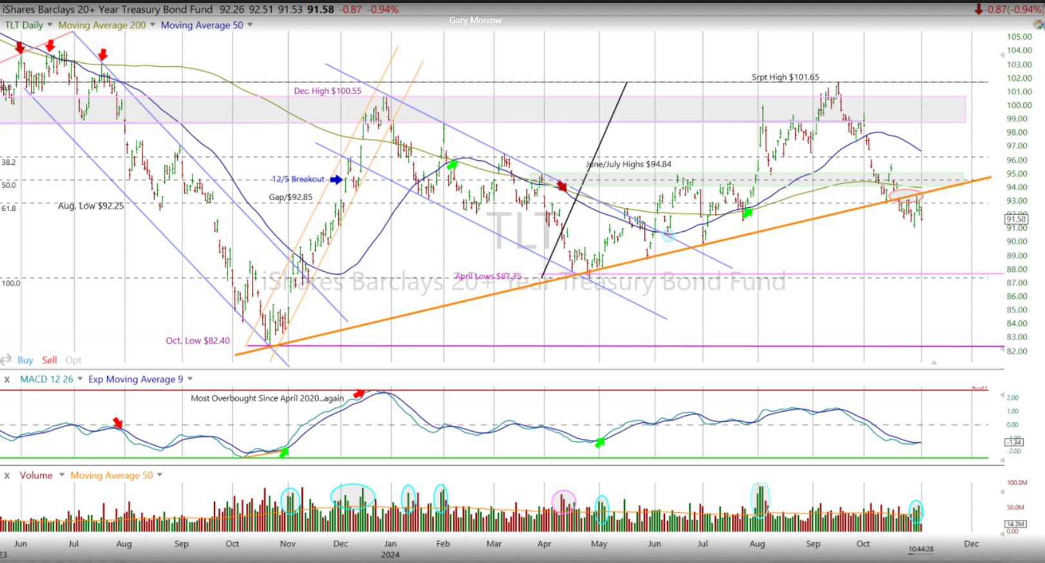1045x563 pixels.
Task: Open the TLT Daily timeframe dropdown
Action: 50,25
